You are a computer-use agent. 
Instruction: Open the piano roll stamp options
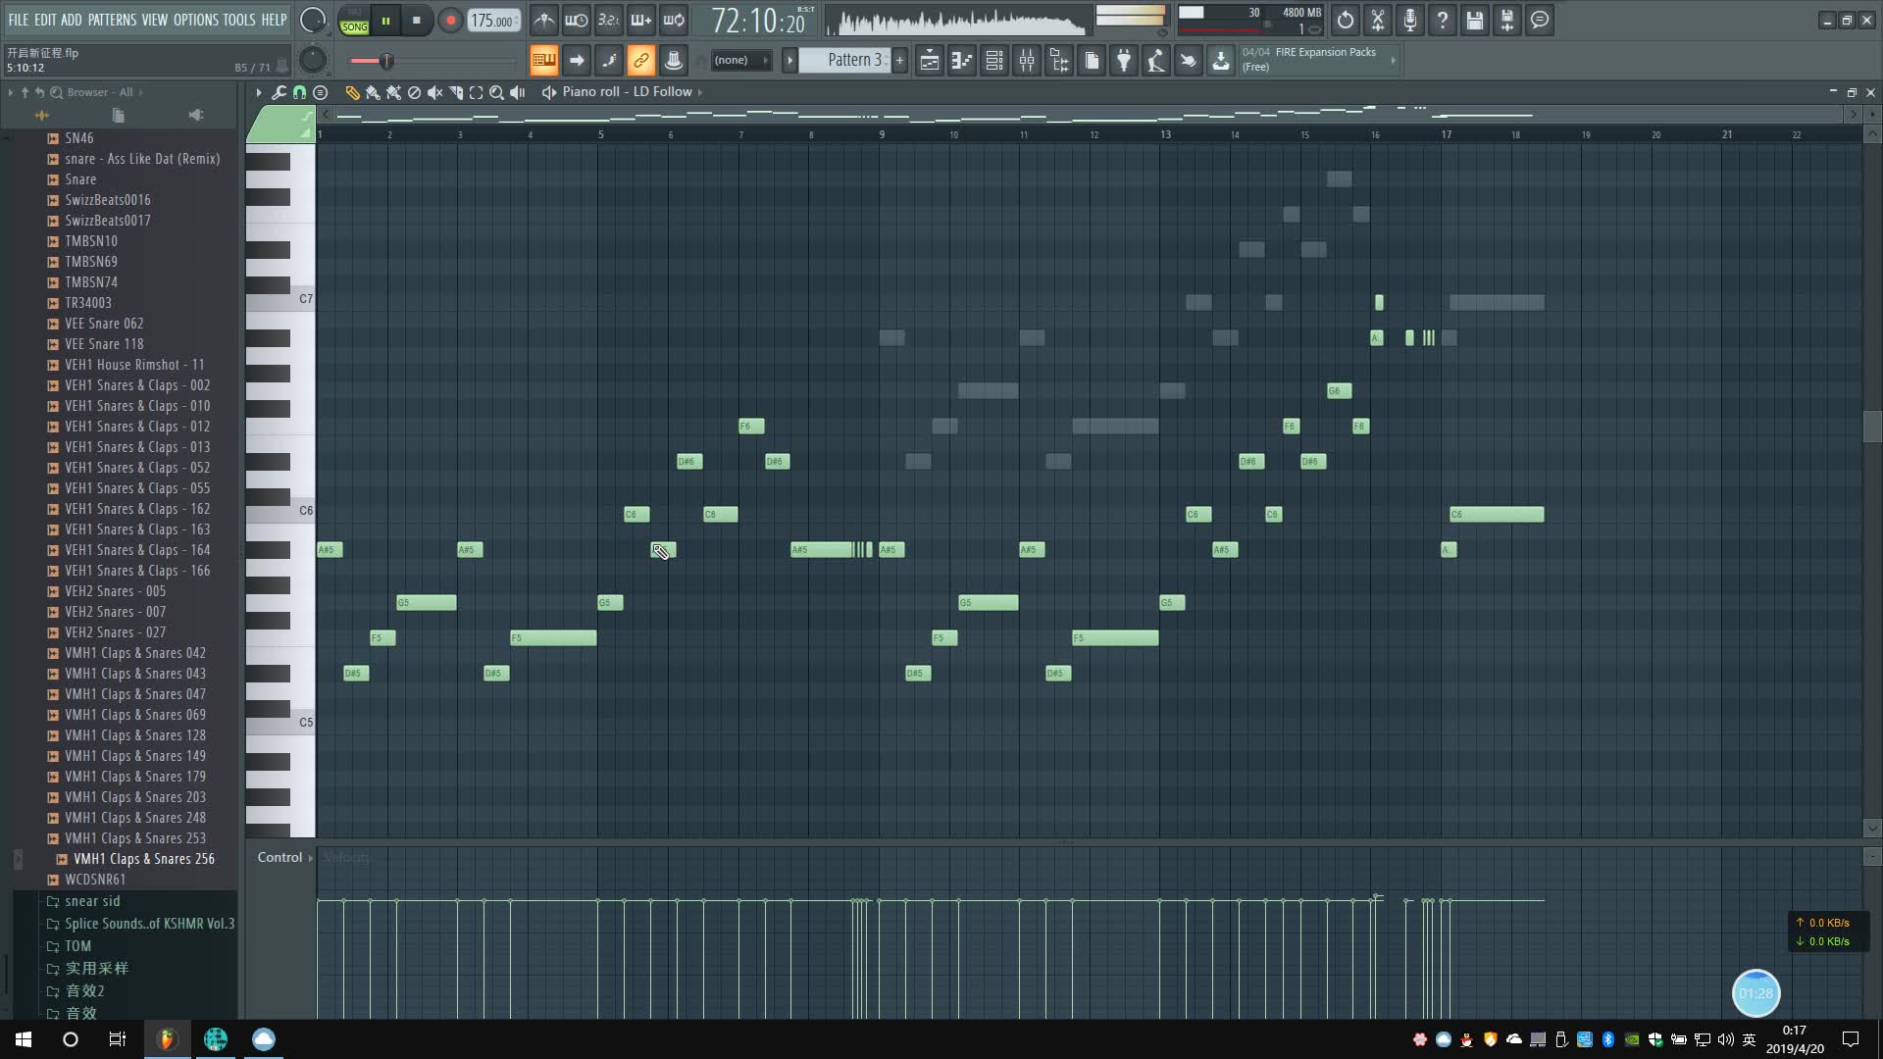[x=320, y=92]
